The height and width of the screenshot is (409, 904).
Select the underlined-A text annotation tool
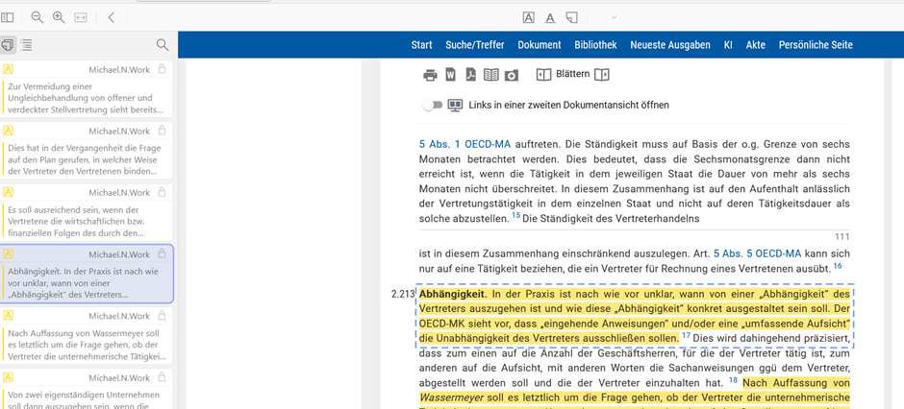tap(550, 18)
